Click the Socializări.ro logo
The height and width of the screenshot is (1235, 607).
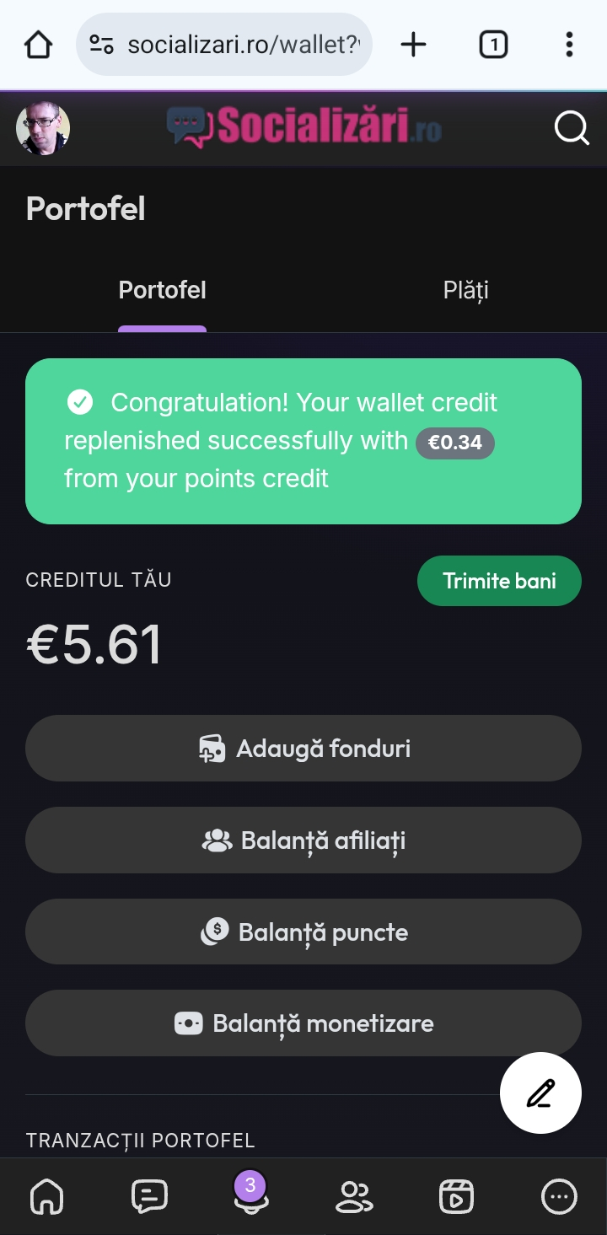[303, 127]
